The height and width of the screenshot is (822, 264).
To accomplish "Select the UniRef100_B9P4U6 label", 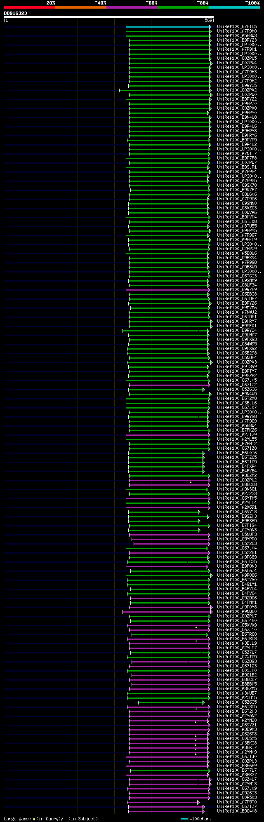I will tap(237, 127).
